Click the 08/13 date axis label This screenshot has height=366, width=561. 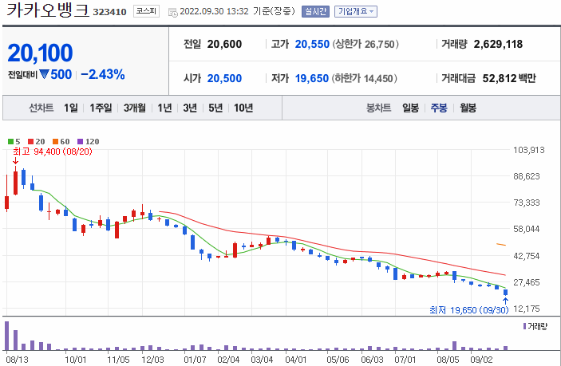(17, 359)
